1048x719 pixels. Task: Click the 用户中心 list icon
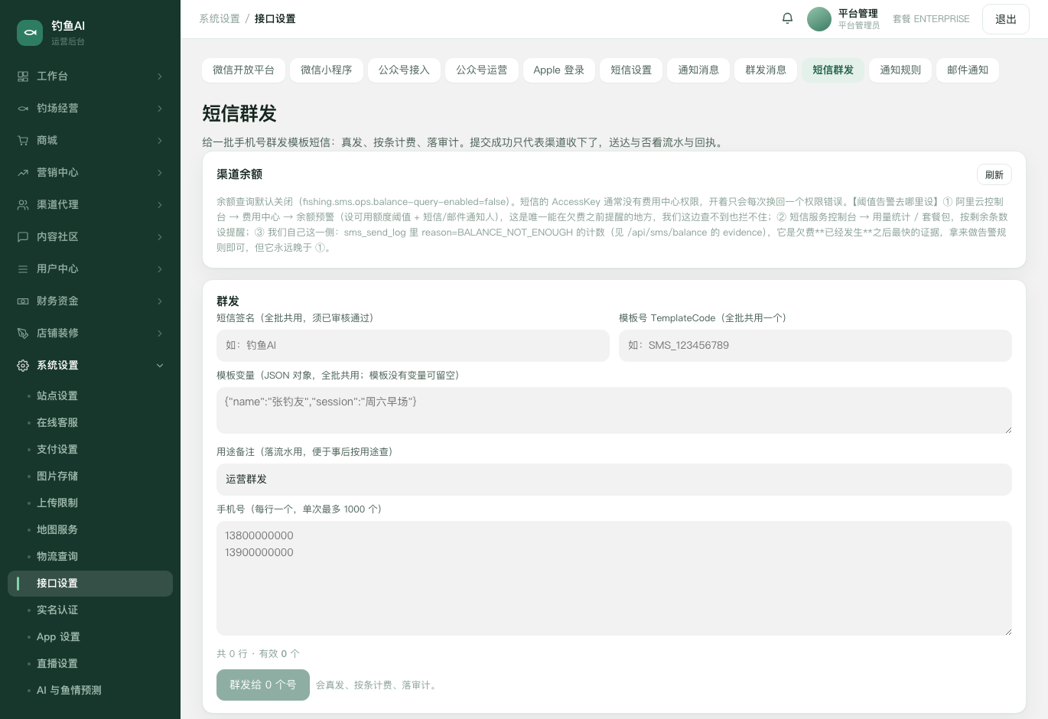coord(23,269)
